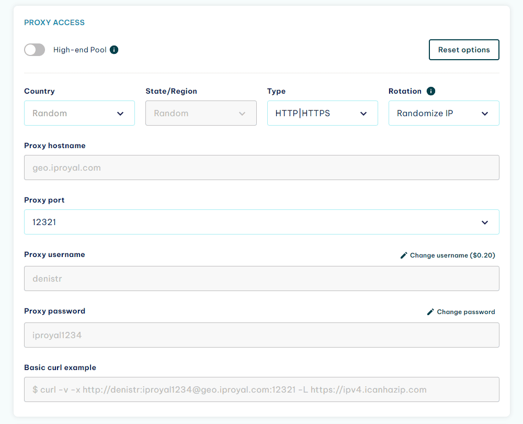Click the Basic curl example field
This screenshot has width=523, height=424.
click(261, 389)
